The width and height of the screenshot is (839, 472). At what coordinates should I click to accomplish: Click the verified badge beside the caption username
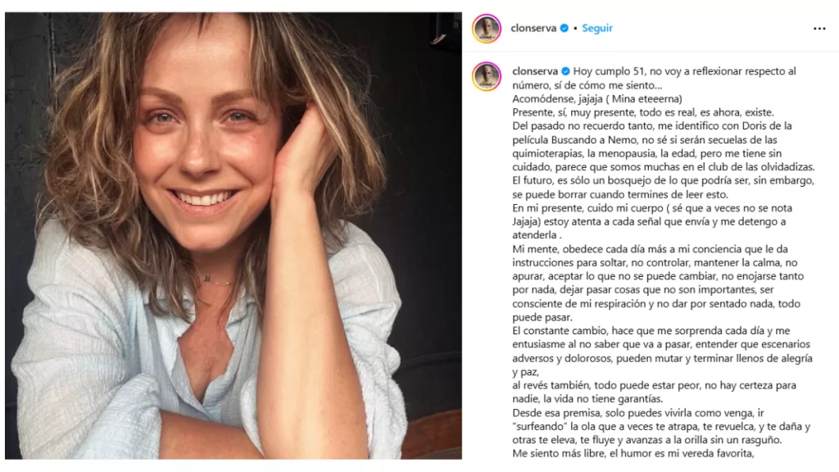(x=564, y=71)
